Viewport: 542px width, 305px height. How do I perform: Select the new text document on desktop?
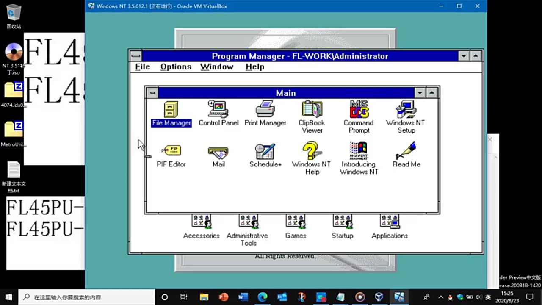14,177
